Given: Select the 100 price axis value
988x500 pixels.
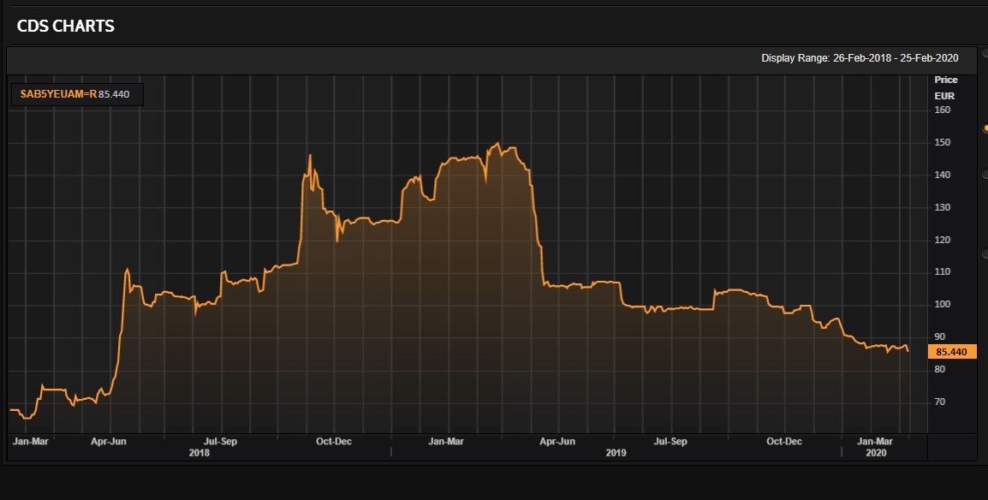Looking at the screenshot, I should coord(943,304).
